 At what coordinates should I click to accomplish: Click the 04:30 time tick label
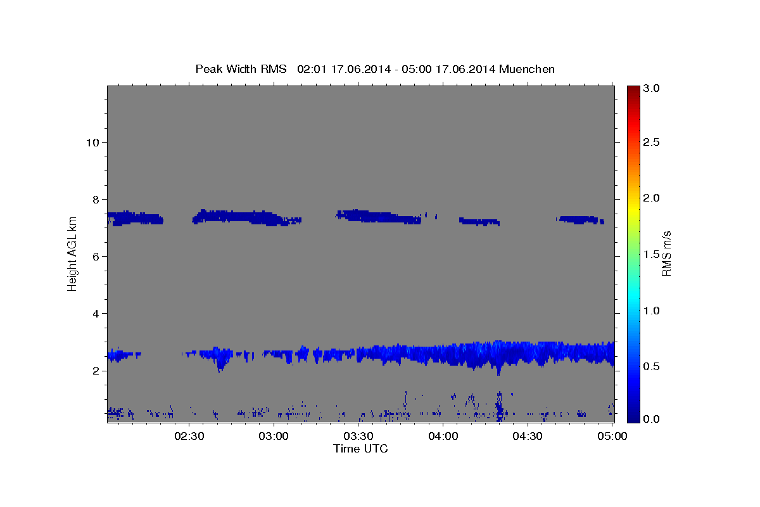click(x=528, y=436)
